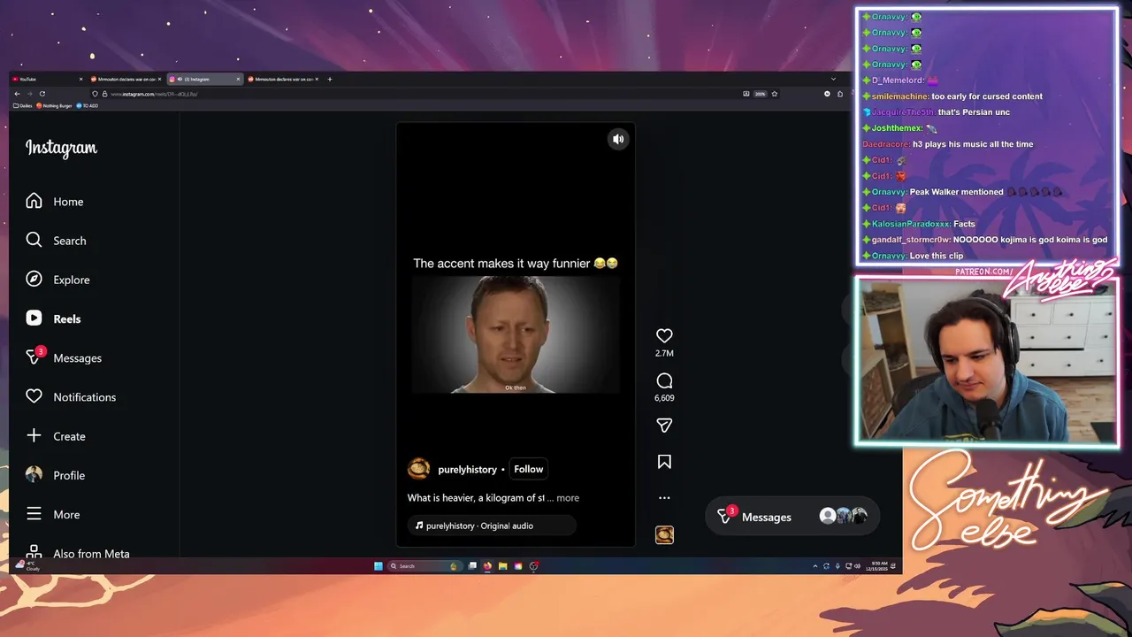Viewport: 1132px width, 637px height.
Task: Go to Home in Instagram sidebar
Action: (x=55, y=202)
